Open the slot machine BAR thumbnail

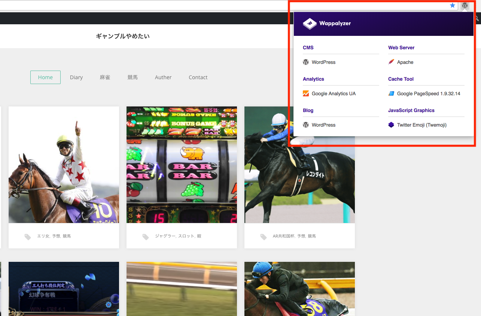pos(182,165)
